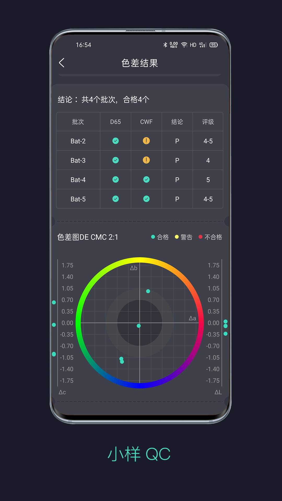
Task: Click the CWF column header
Action: (146, 122)
